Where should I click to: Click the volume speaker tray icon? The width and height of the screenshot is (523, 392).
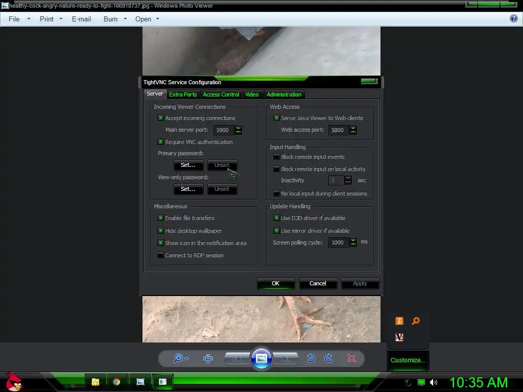434,382
